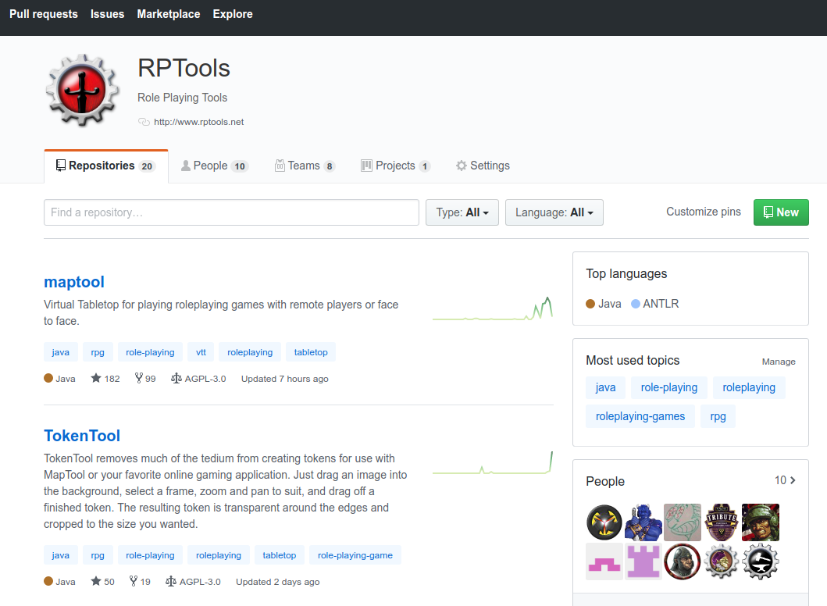Open the soldier with helmet member avatar
The image size is (827, 606).
(761, 522)
